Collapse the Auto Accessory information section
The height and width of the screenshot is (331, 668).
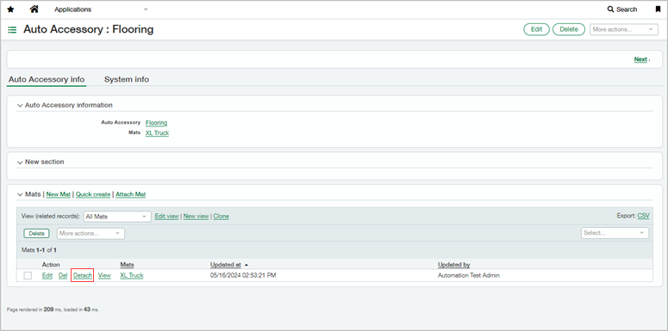click(x=20, y=106)
